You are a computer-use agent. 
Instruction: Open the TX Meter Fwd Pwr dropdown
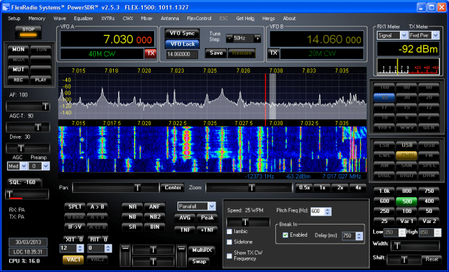[x=435, y=35]
